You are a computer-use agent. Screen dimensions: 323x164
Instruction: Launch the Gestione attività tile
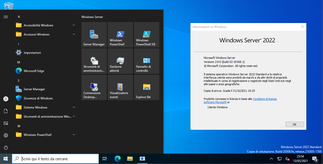coord(120,61)
